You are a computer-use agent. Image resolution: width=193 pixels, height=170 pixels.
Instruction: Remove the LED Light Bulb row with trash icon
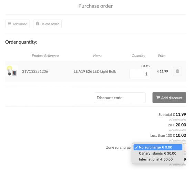pos(177,71)
